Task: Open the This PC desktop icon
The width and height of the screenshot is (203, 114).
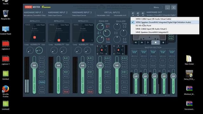Action: click(6, 3)
